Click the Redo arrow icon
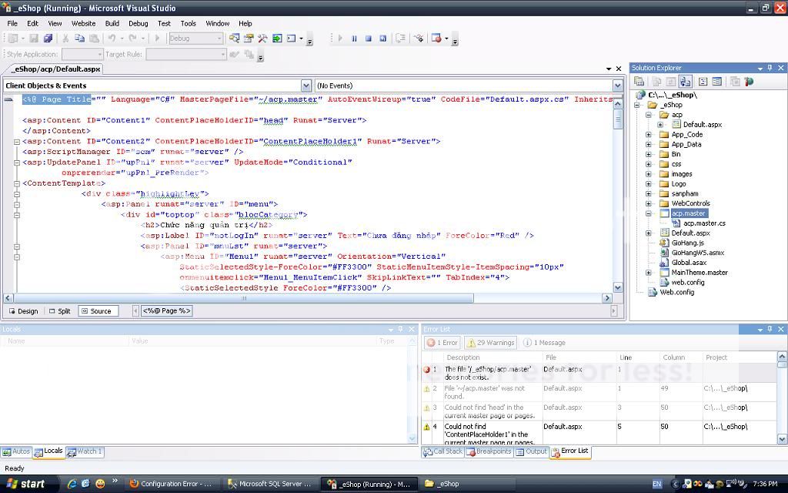Screen dimensions: 788x493 [x=132, y=39]
